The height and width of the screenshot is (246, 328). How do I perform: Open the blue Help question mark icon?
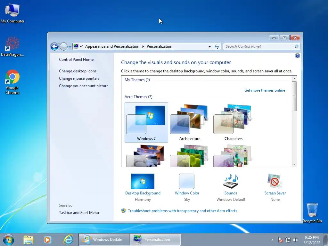(x=297, y=56)
